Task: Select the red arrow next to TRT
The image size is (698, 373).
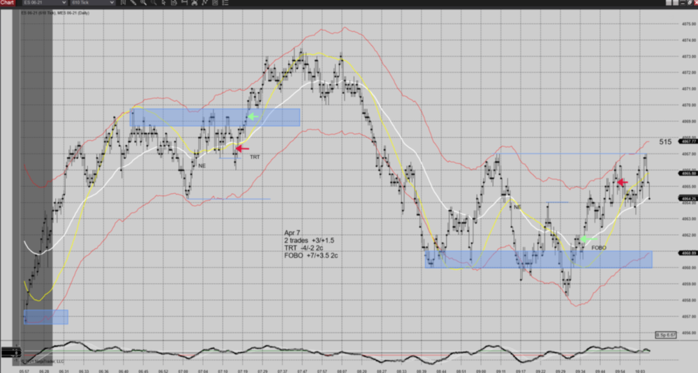Action: [x=242, y=148]
